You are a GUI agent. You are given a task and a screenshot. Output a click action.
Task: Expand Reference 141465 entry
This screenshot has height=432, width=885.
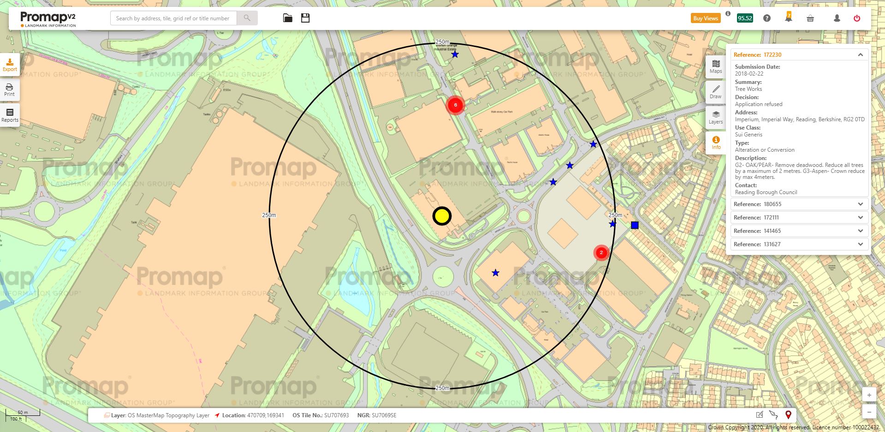[x=799, y=231]
